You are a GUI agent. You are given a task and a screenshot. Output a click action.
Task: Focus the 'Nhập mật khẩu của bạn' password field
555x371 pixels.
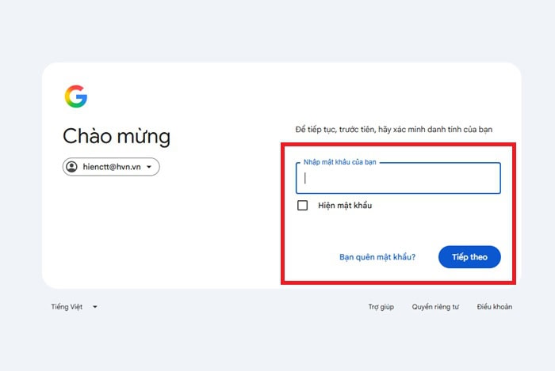coord(398,178)
